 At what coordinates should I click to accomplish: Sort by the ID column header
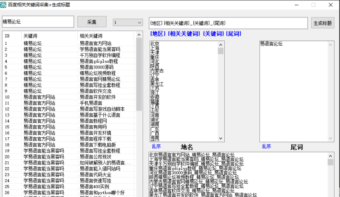tap(12, 36)
